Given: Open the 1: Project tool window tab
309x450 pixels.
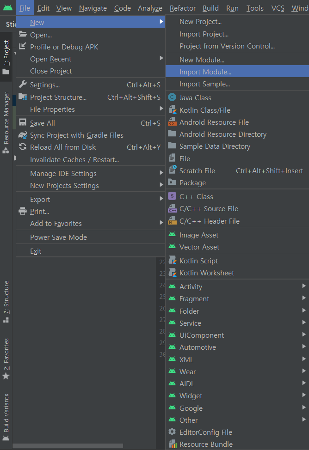Looking at the screenshot, I should 6,57.
